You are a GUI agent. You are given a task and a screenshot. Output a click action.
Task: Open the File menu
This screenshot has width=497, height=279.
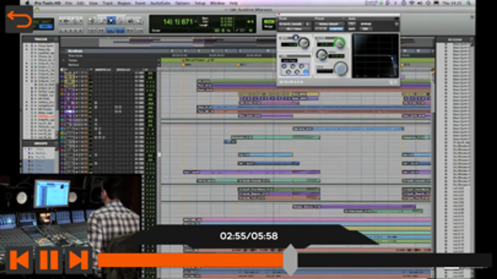68,3
